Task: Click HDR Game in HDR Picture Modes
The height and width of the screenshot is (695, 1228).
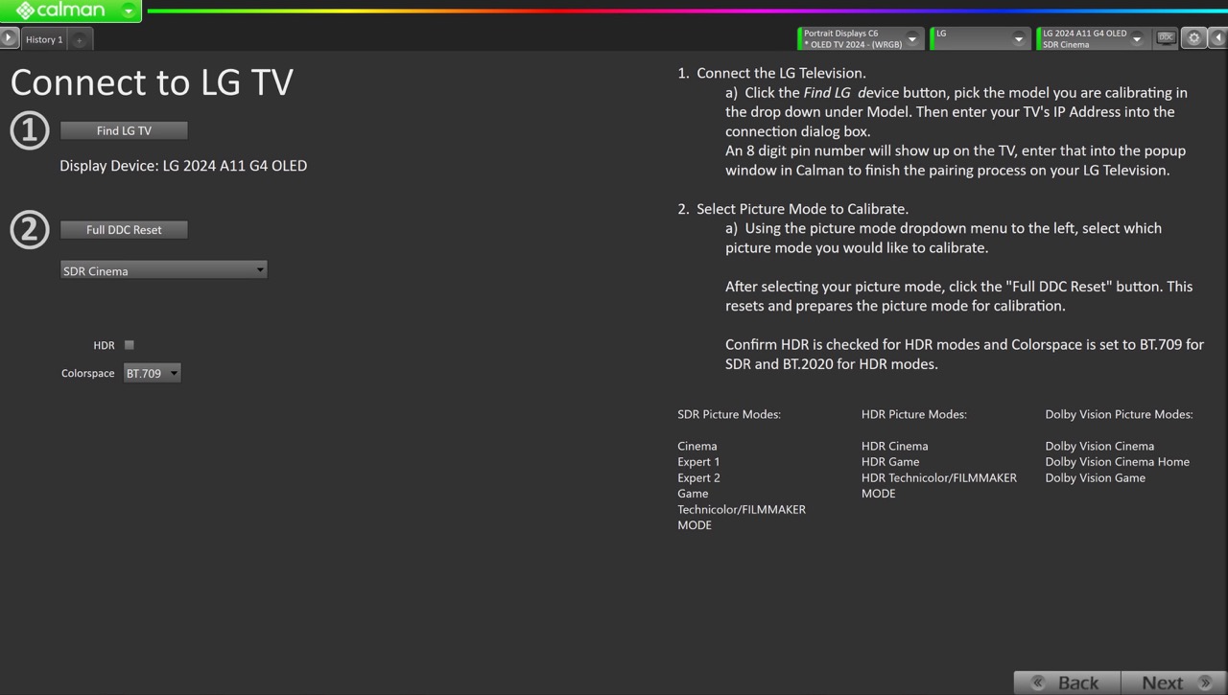Action: 890,462
